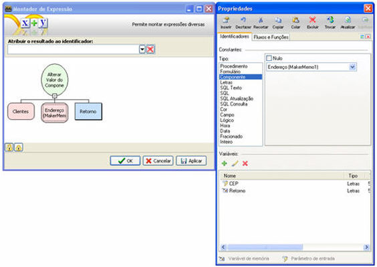Open the Endereço (MakerMemo1) dropdown
377x267 pixels.
[x=352, y=67]
